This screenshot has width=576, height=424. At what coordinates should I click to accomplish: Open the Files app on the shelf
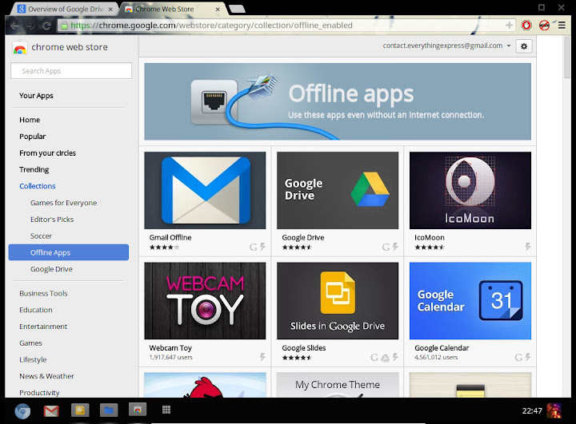109,410
